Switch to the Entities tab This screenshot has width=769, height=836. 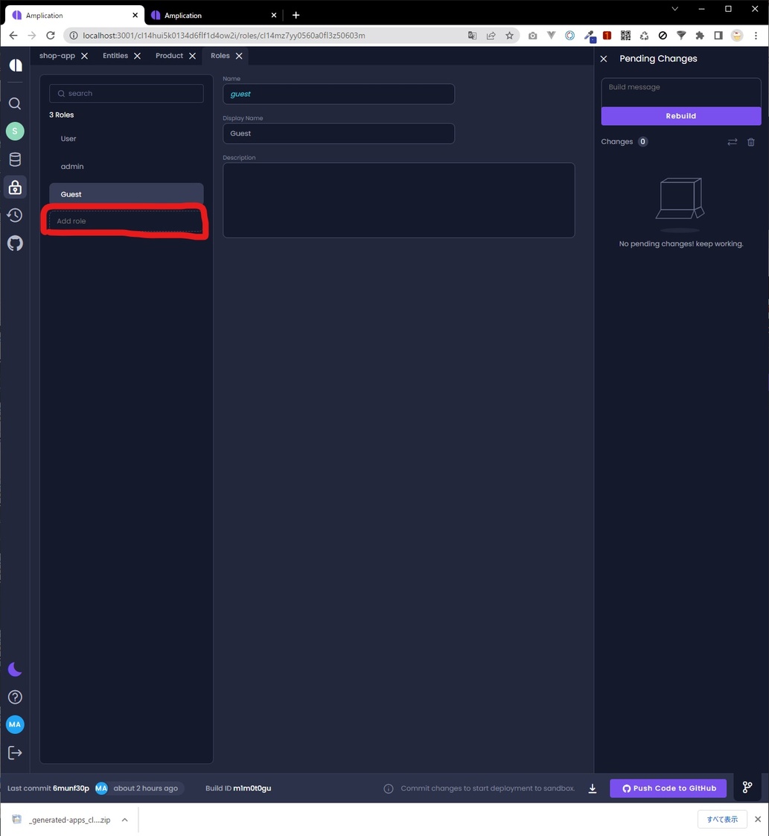(x=115, y=55)
